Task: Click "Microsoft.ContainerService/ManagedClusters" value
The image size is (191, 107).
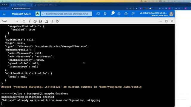Action: [53, 46]
